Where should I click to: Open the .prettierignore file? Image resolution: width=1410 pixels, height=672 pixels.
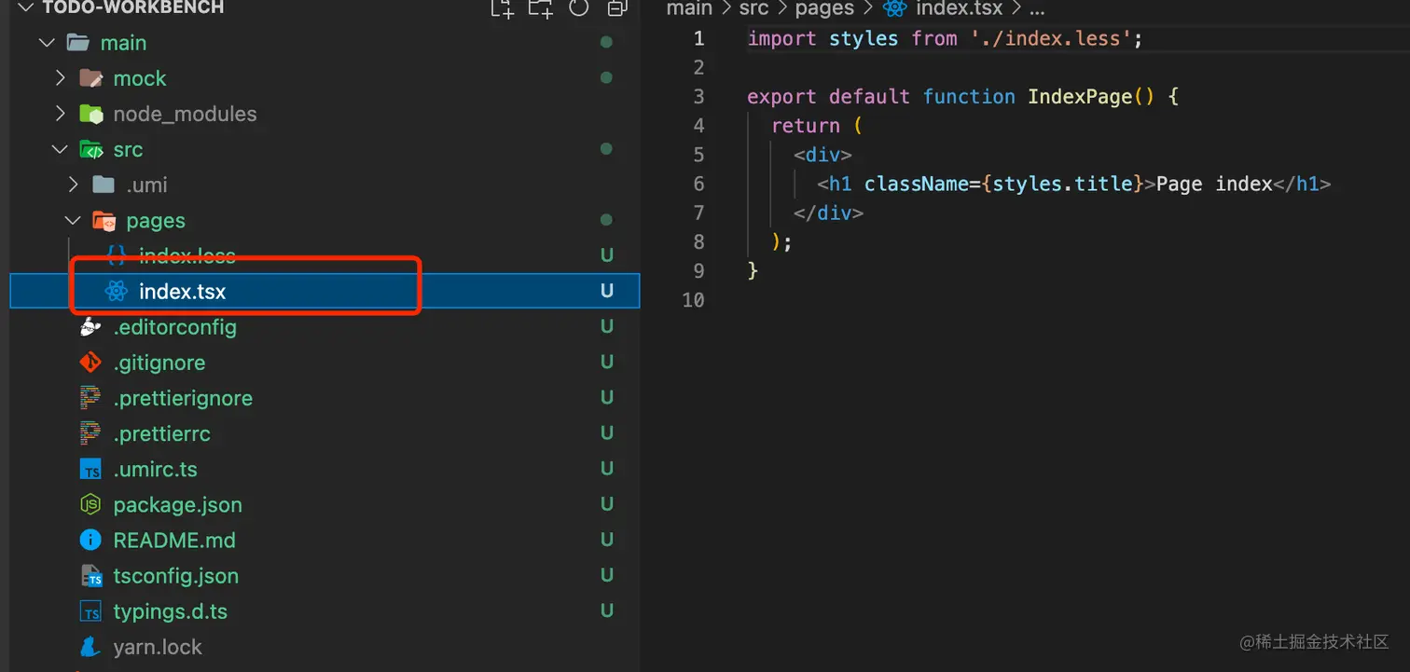[x=183, y=398]
